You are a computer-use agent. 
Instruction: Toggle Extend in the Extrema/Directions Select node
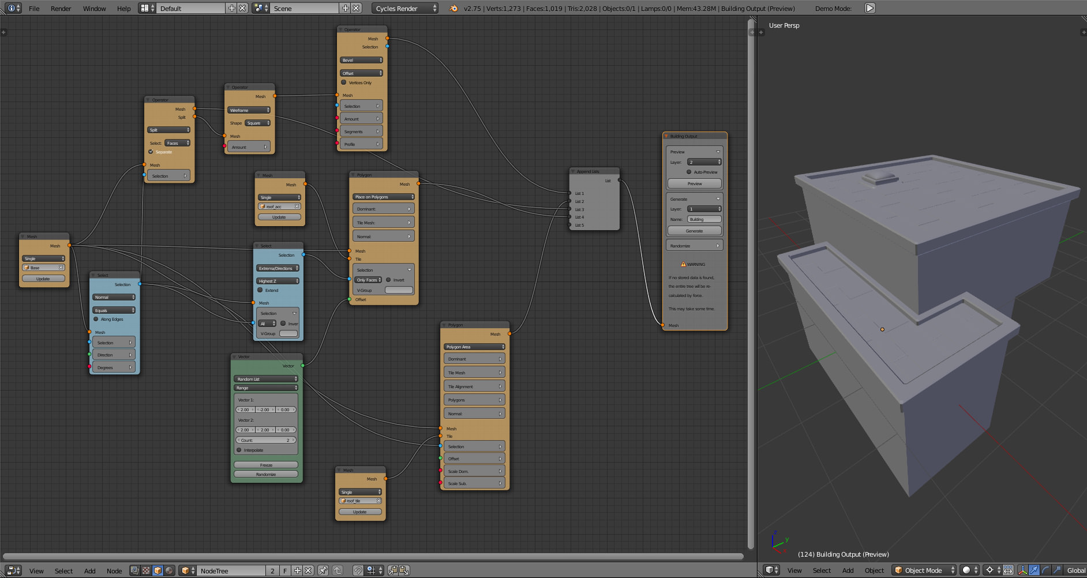point(260,290)
